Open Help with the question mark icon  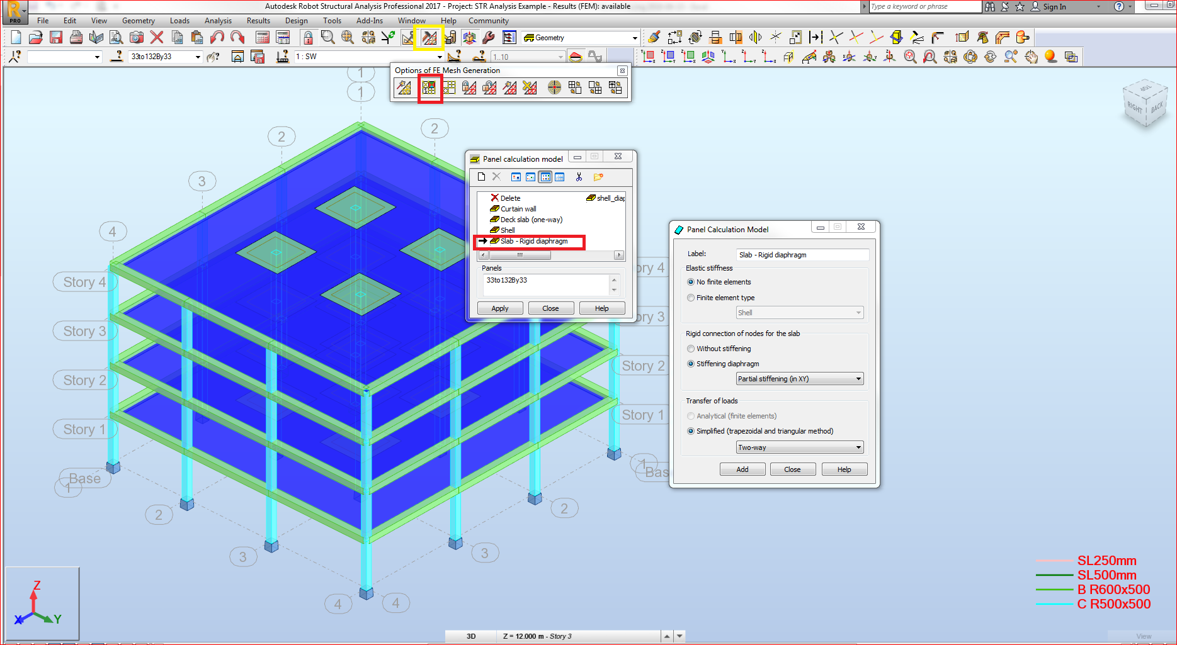(x=1119, y=7)
